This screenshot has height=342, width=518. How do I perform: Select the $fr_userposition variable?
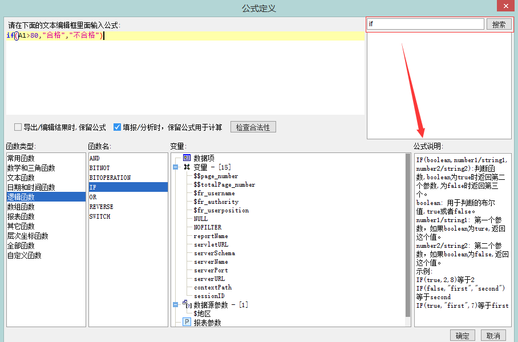point(221,210)
